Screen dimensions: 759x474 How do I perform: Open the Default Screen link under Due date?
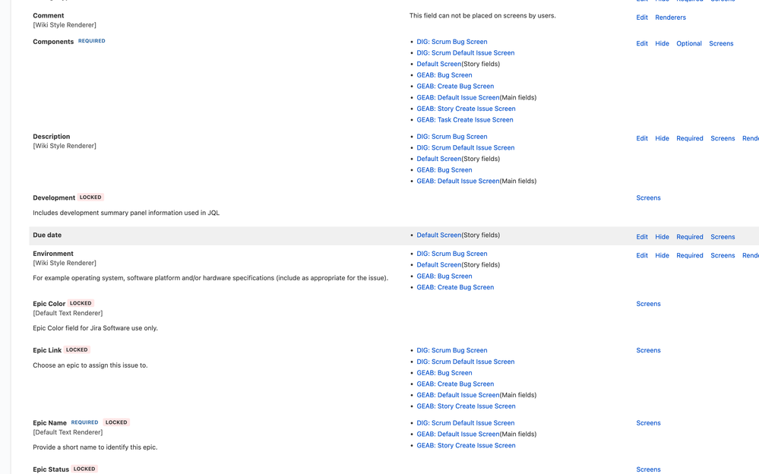(x=440, y=235)
